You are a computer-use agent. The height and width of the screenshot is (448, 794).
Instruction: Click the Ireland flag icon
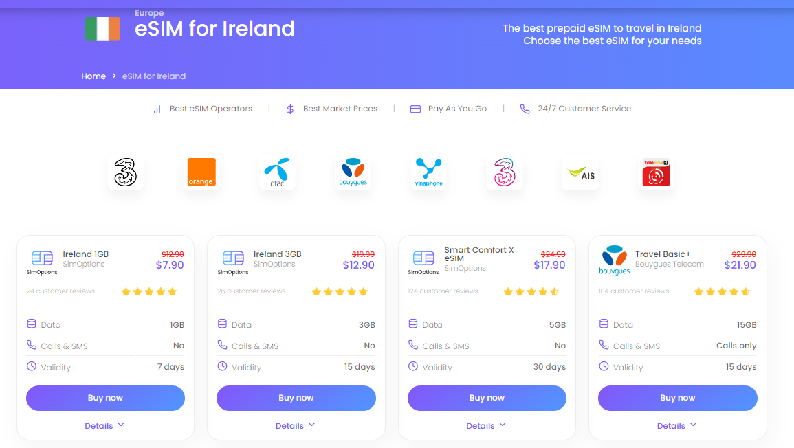[103, 28]
